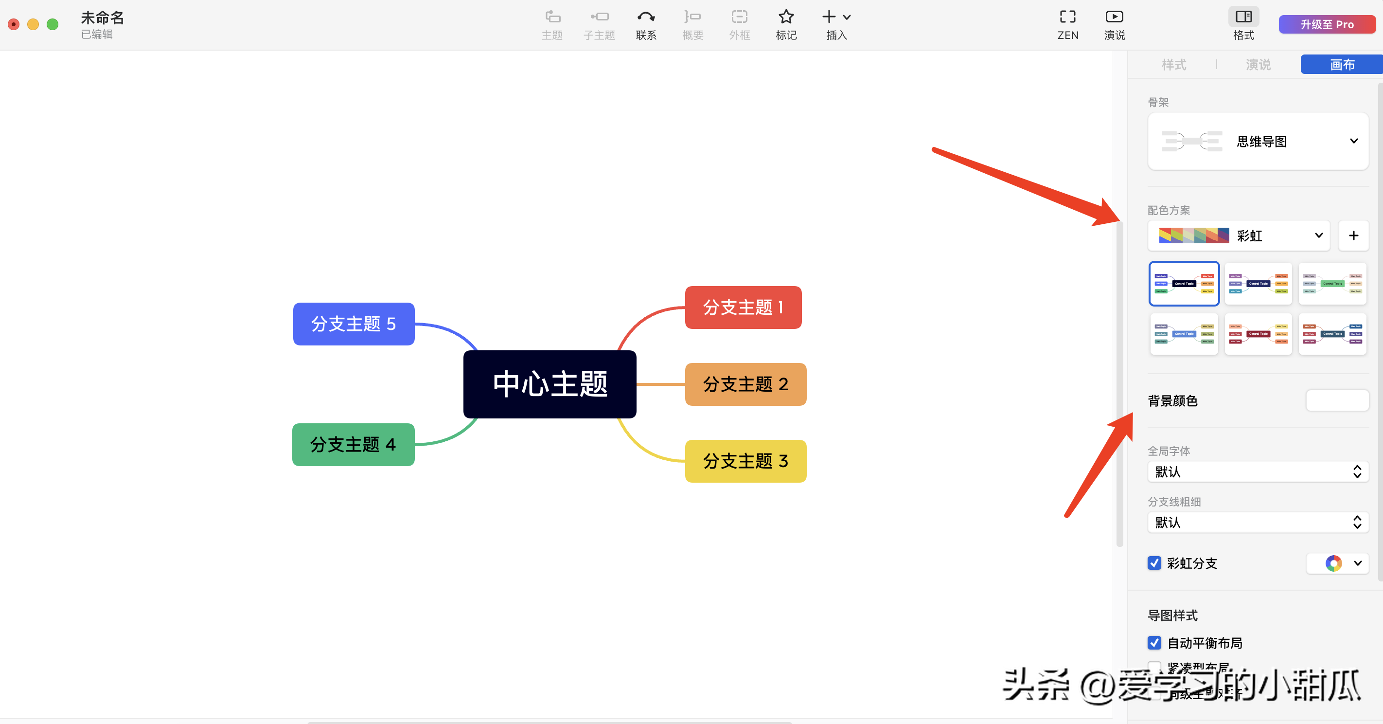Screen dimensions: 1383x724
Task: Open the 背景颜色 color well
Action: click(x=1337, y=400)
